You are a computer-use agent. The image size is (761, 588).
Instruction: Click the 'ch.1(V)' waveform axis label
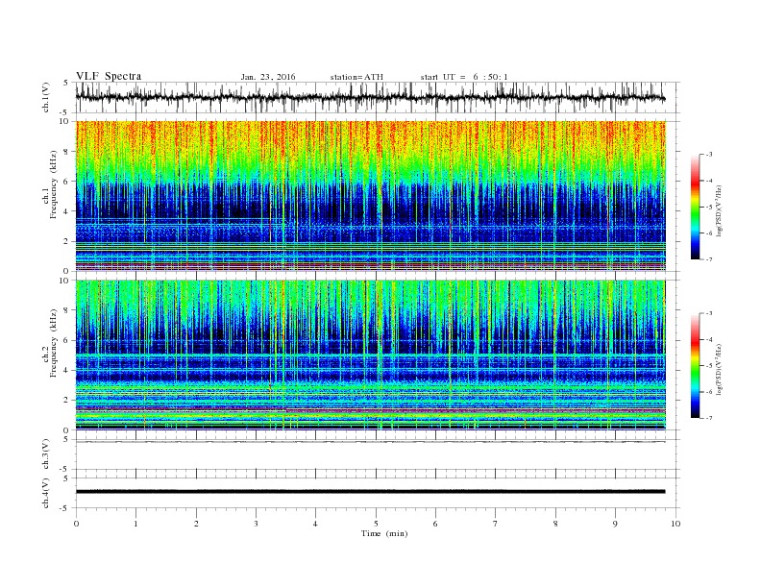pyautogui.click(x=46, y=97)
